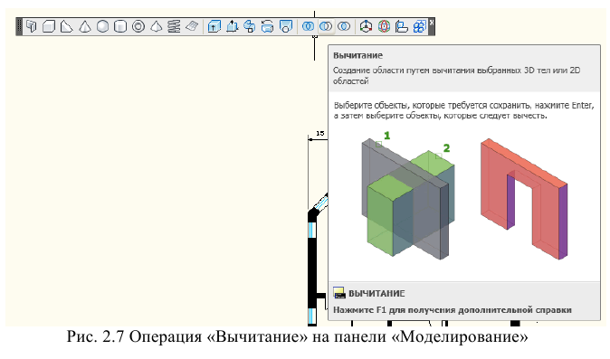Choose the 3D Rotate gizmo tool
This screenshot has height=359, width=610.
[384, 26]
